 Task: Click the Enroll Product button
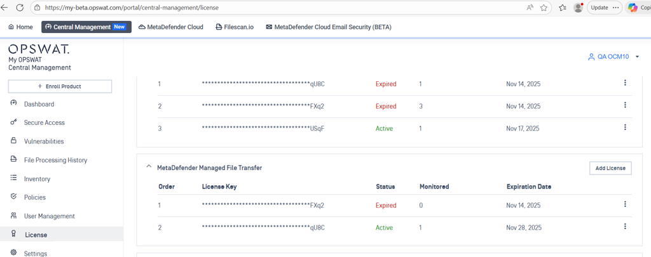tap(60, 86)
